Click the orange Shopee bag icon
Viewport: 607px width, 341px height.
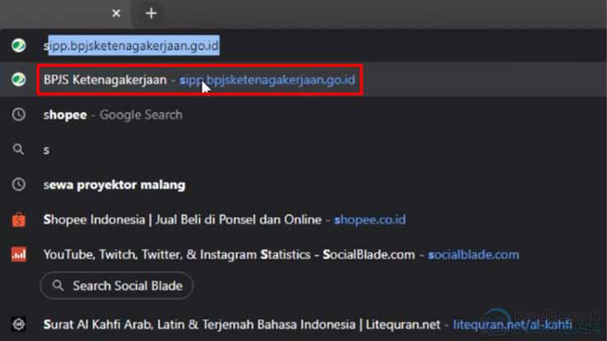coord(18,220)
